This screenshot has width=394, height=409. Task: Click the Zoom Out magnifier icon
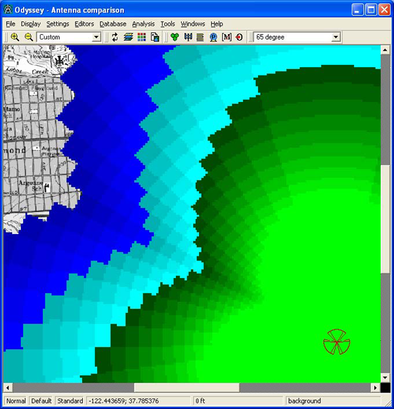pos(28,37)
